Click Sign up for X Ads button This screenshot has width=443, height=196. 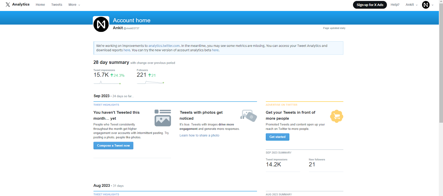370,5
